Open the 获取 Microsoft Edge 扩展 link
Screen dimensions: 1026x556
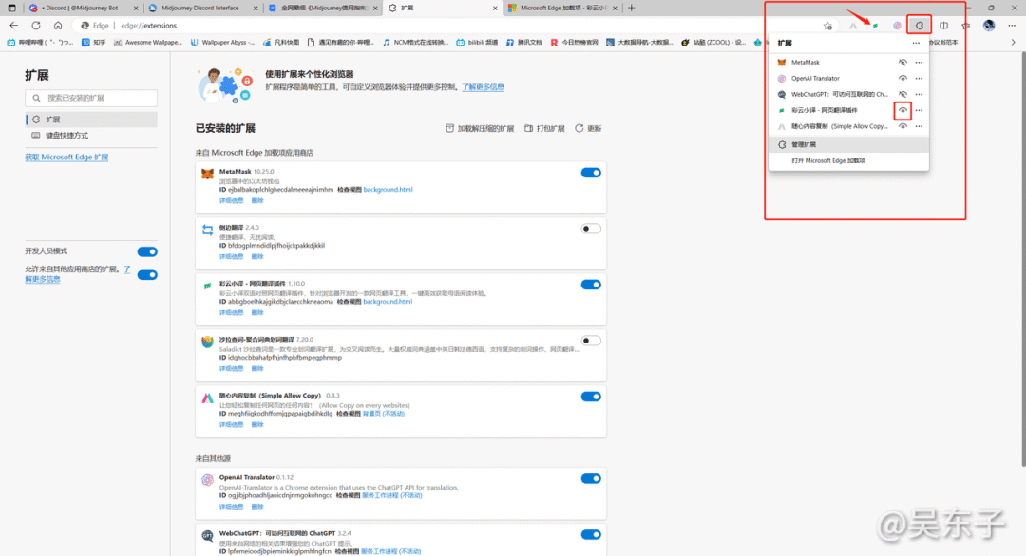pyautogui.click(x=66, y=158)
